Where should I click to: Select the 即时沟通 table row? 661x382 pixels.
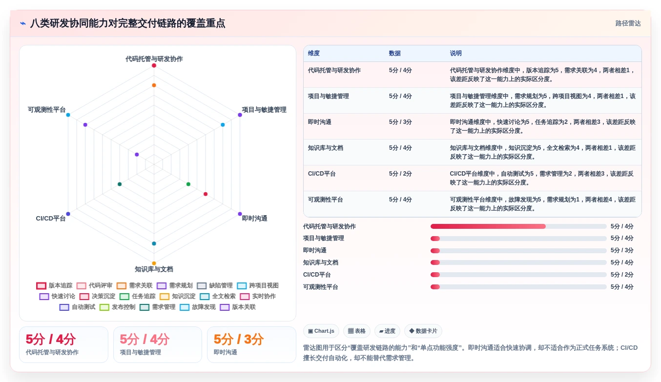(x=472, y=126)
